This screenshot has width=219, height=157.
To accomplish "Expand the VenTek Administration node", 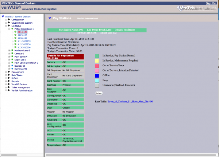I will [6, 90].
